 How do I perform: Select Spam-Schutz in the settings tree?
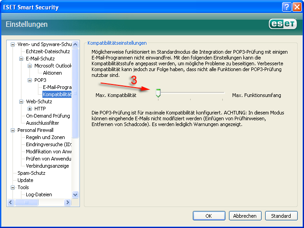(31, 173)
